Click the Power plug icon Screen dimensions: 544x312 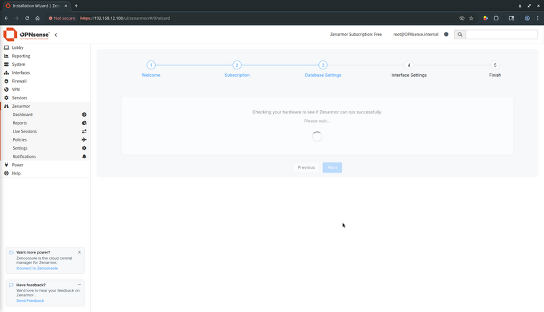pos(6,164)
